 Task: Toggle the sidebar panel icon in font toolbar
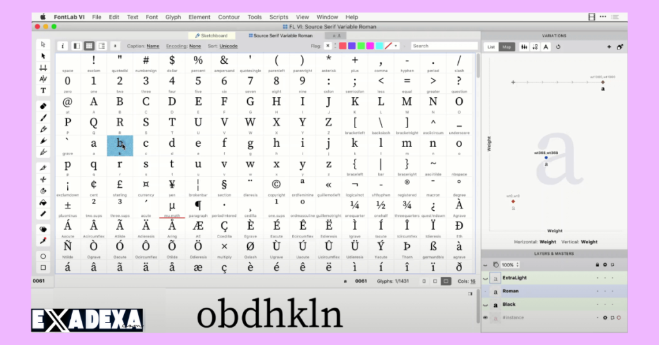click(x=77, y=46)
